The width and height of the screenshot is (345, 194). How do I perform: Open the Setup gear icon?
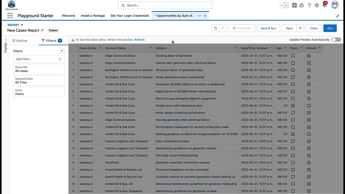coord(317,5)
